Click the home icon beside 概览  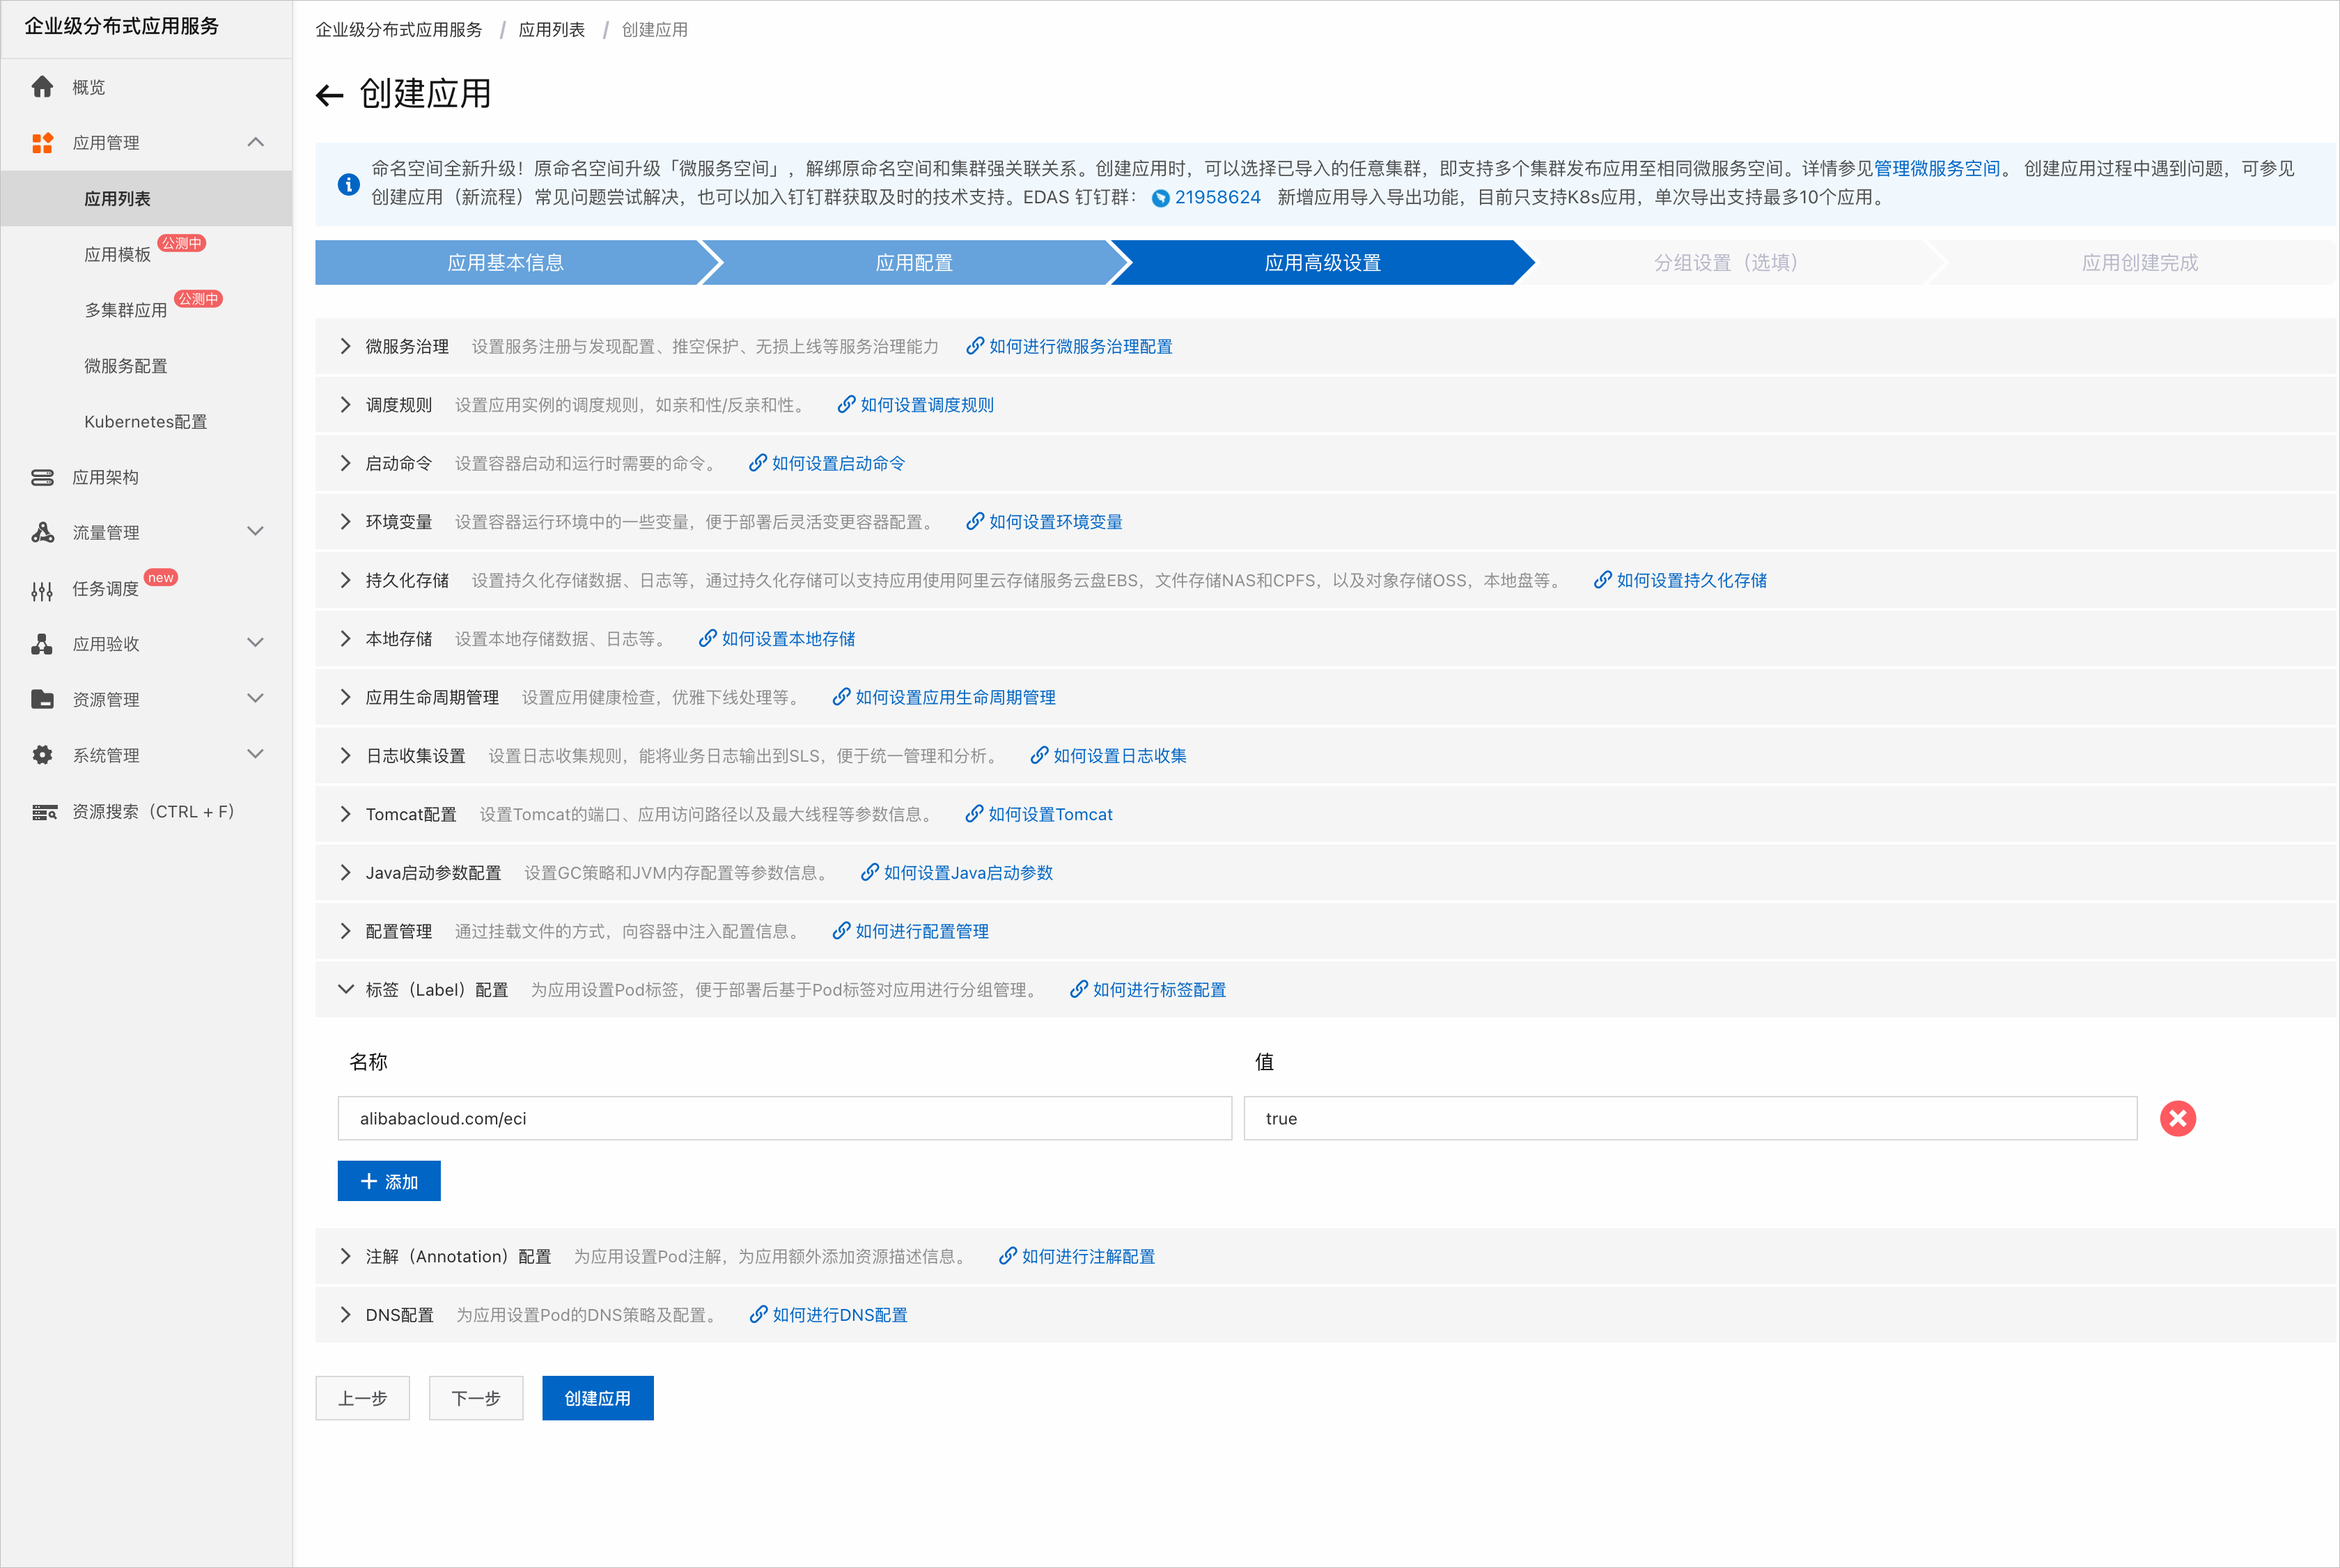point(42,87)
